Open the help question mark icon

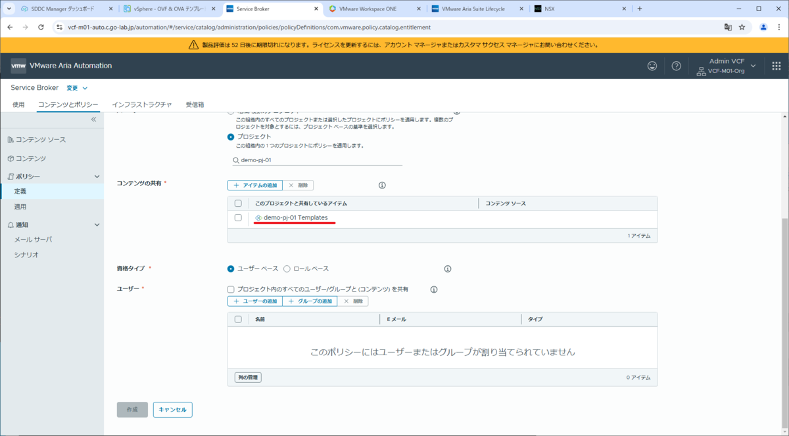[676, 66]
